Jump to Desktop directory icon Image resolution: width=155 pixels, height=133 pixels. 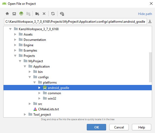(14, 14)
